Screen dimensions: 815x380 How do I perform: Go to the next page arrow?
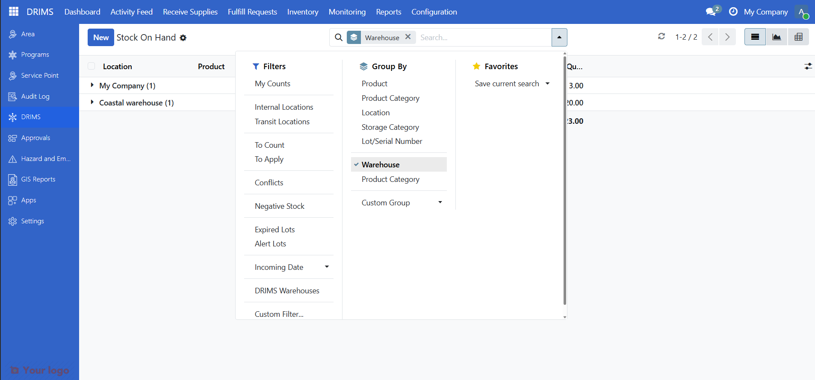pos(727,37)
